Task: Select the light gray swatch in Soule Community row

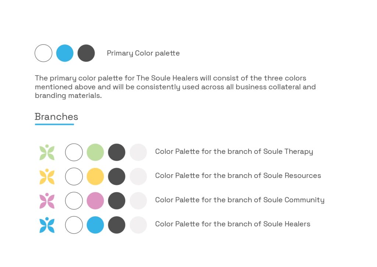Action: pos(138,201)
